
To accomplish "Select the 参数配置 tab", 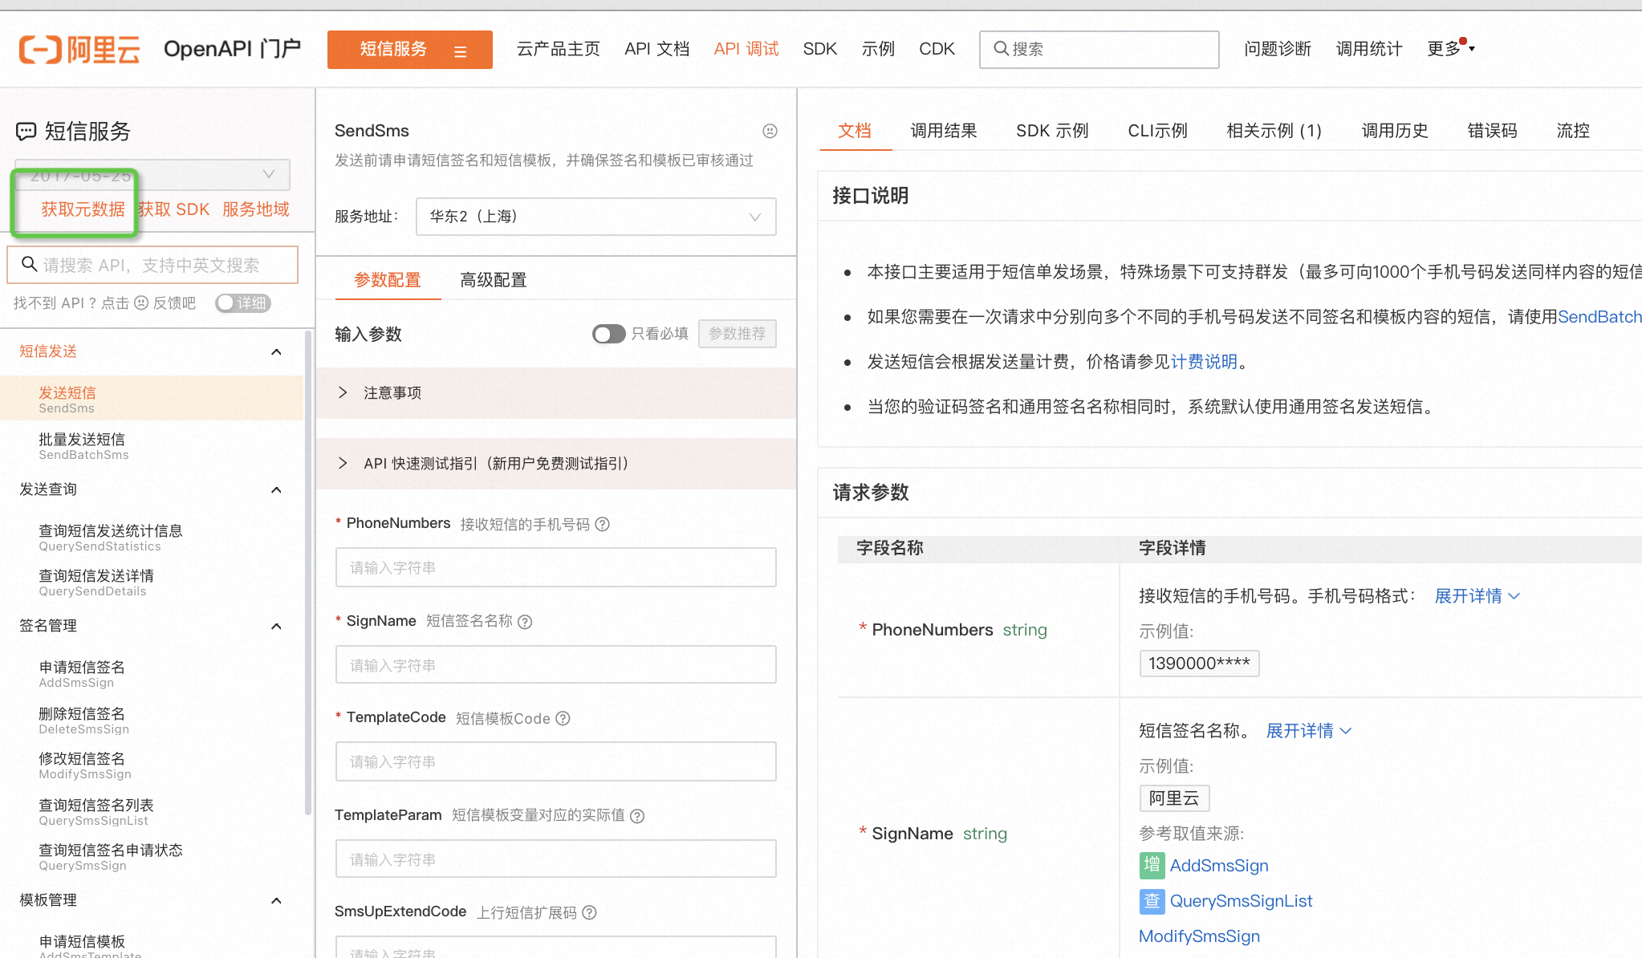I will [388, 280].
